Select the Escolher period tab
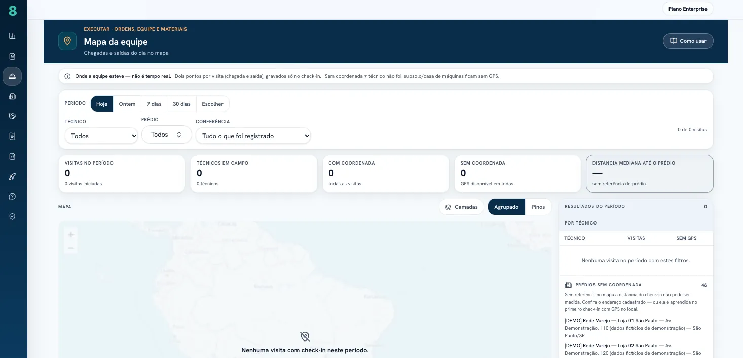743x358 pixels. tap(212, 104)
